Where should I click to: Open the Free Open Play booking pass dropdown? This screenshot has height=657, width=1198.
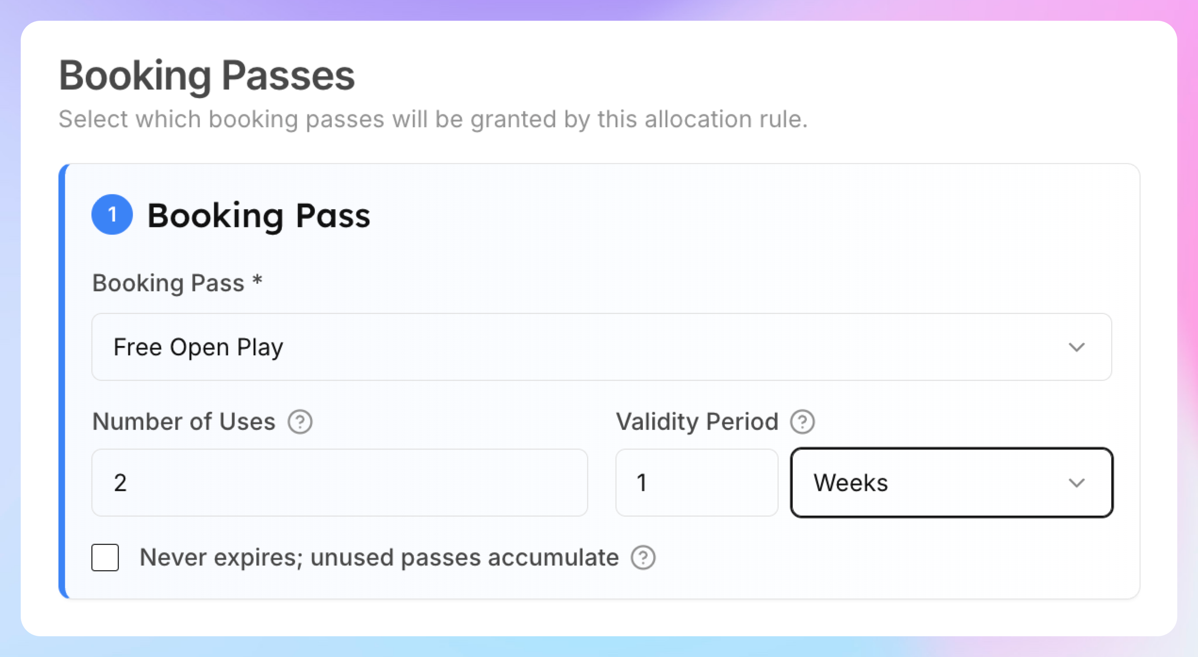point(602,347)
